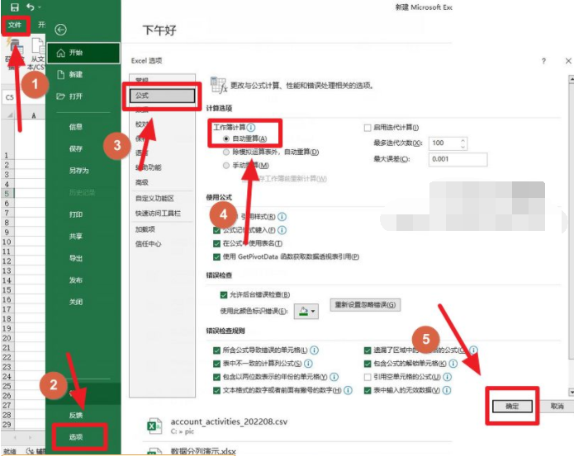This screenshot has height=456, width=574.
Task: Open the error indicator color dropdown
Action: click(x=306, y=312)
